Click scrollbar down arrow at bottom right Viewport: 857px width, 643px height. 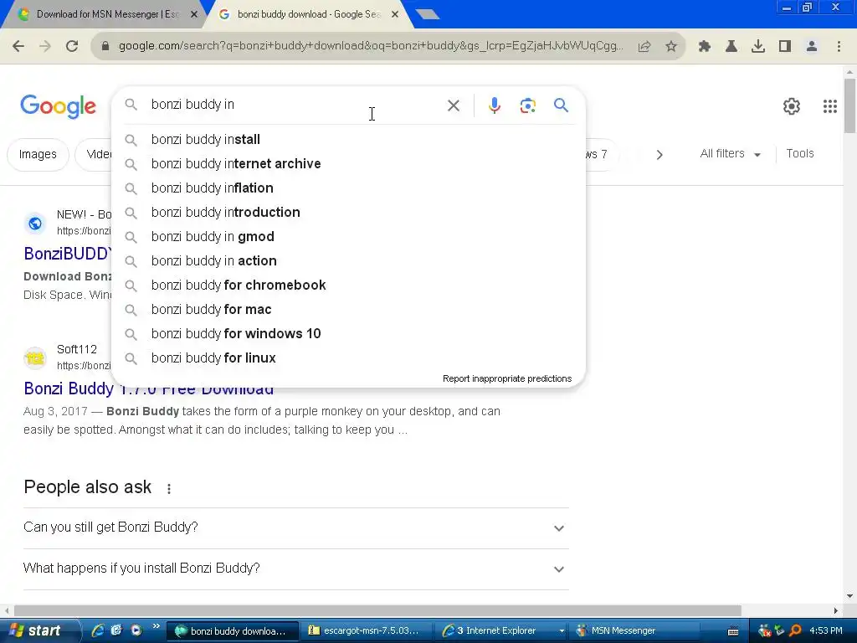(x=849, y=596)
